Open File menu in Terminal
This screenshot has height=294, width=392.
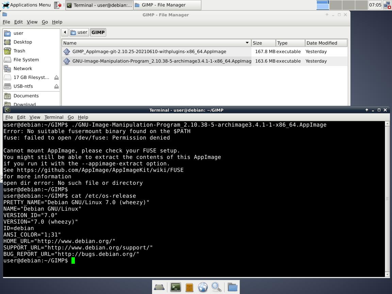click(x=9, y=117)
